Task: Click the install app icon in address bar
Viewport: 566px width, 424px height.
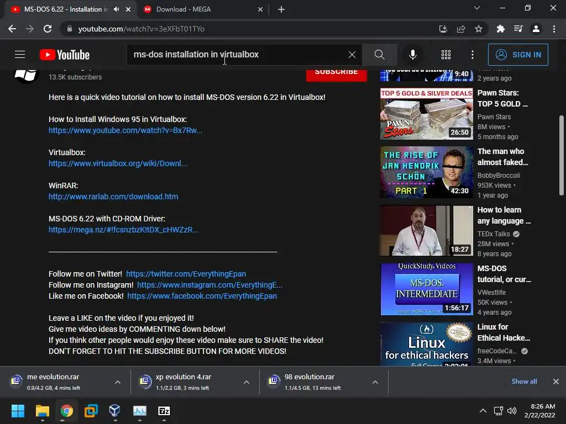Action: coord(443,29)
